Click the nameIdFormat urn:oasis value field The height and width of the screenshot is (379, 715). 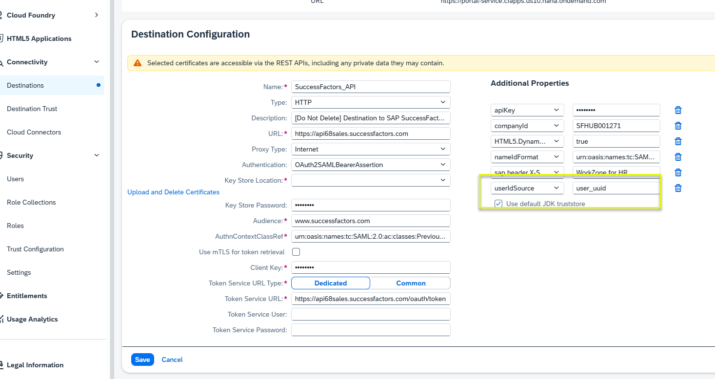(616, 157)
